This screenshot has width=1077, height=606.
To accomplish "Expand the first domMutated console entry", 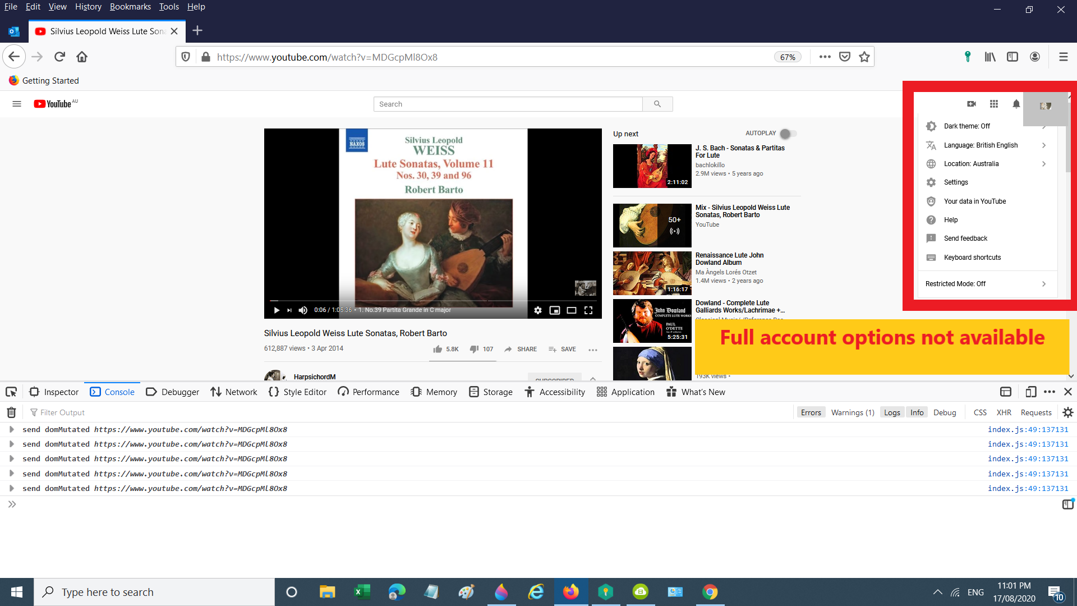I will [x=11, y=429].
